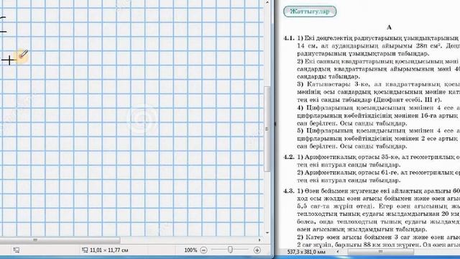Click the section letter A in the document
Image resolution: width=460 pixels, height=259 pixels.
tap(390, 27)
